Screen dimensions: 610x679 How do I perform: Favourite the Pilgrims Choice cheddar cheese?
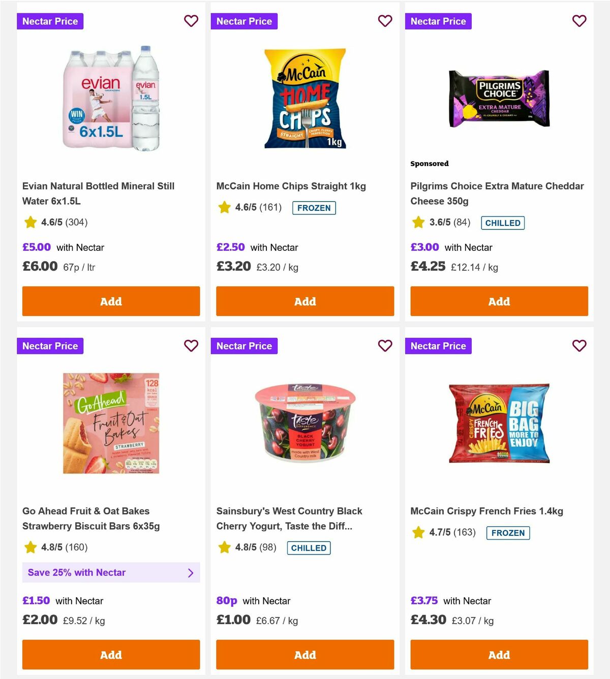pyautogui.click(x=579, y=21)
